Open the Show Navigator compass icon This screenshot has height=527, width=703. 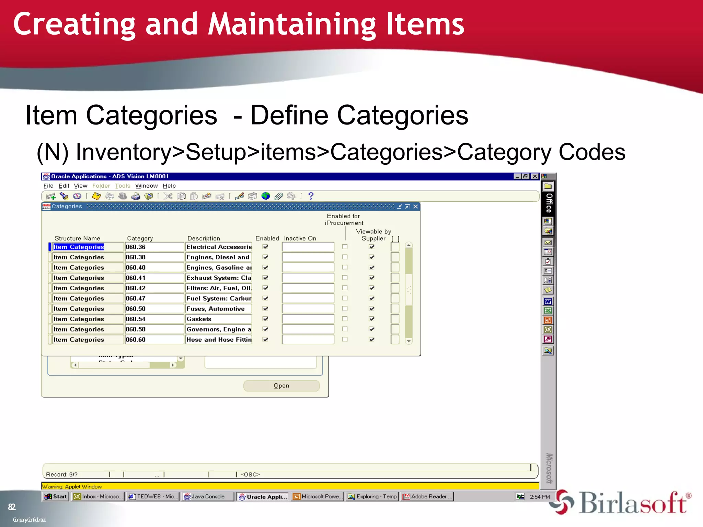pyautogui.click(x=77, y=196)
